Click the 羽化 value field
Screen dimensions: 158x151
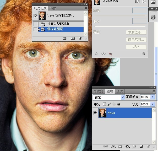click(x=140, y=21)
